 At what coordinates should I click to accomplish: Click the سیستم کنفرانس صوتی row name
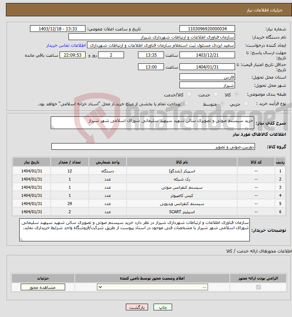[182, 187]
